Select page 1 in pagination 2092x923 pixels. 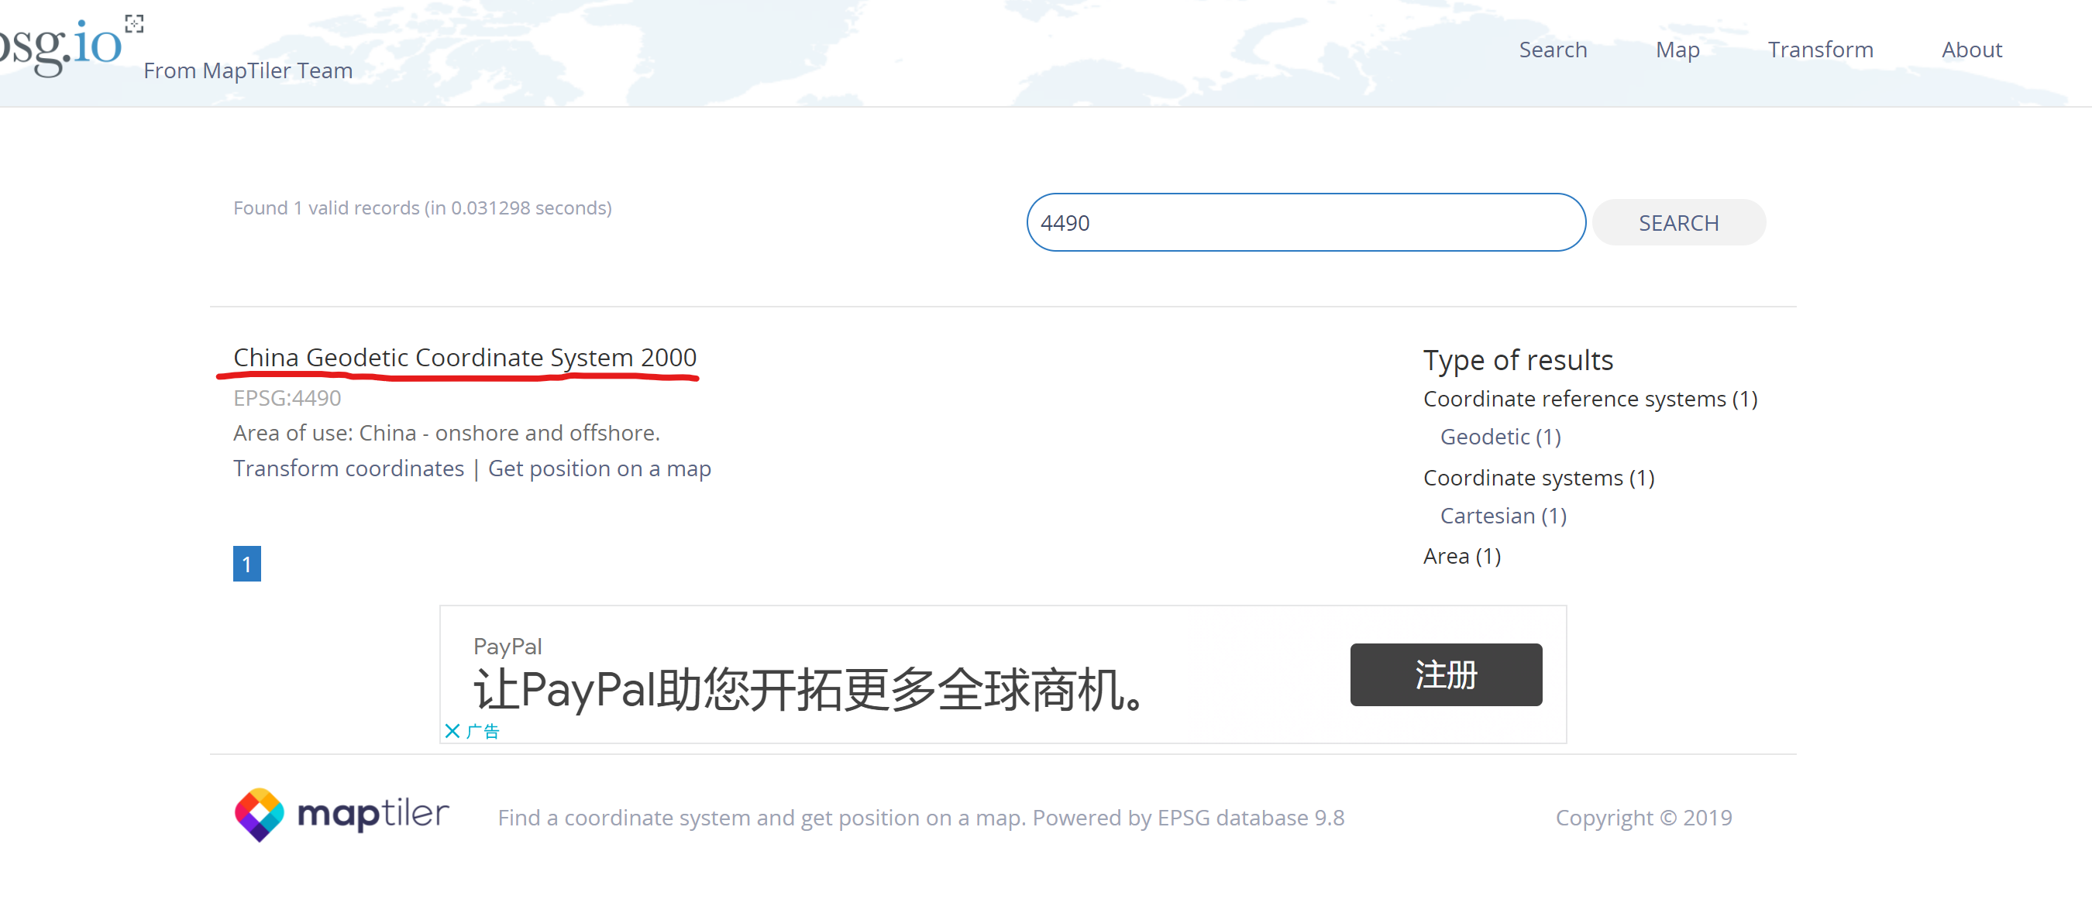(247, 564)
